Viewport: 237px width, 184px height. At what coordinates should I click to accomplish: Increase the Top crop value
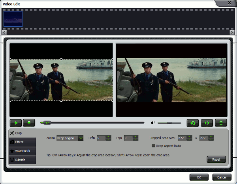point(135,137)
